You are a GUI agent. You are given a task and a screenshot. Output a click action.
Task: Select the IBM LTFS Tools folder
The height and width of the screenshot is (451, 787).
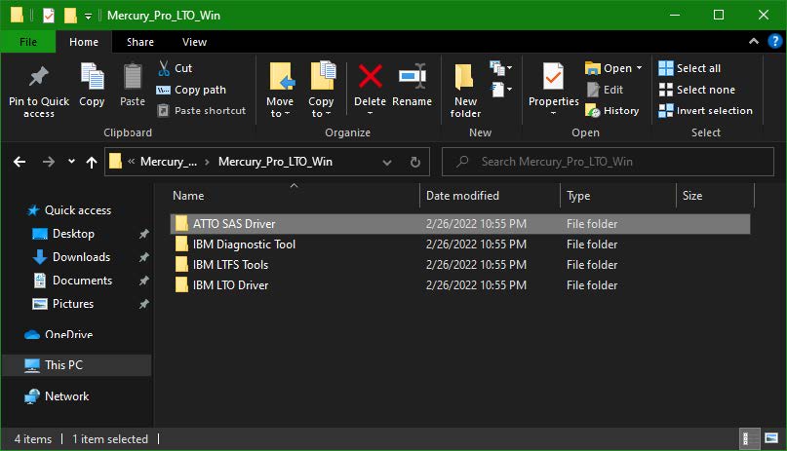pyautogui.click(x=230, y=265)
